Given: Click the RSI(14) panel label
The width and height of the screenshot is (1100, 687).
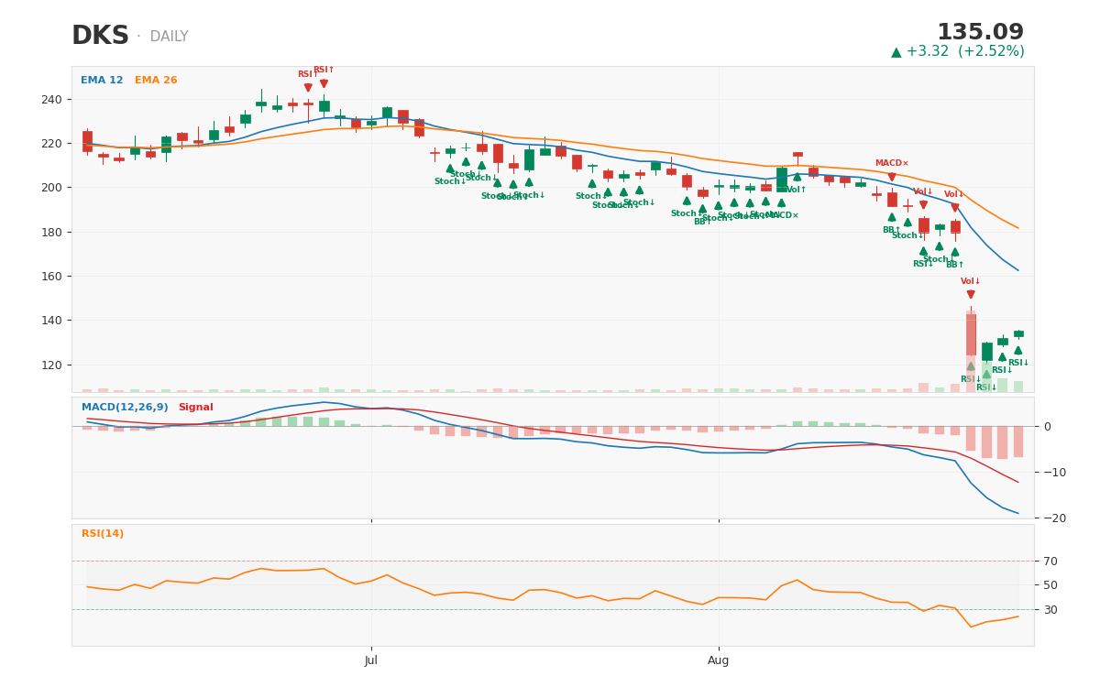Looking at the screenshot, I should click(103, 534).
